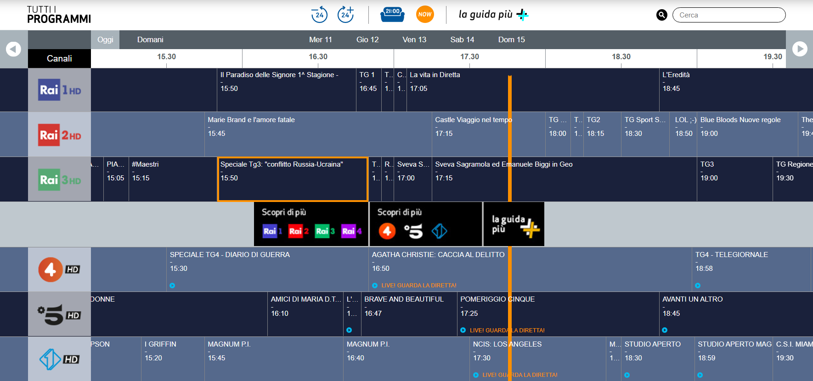Screen dimensions: 813x381
Task: Open Agatha Christie: Caccia al Delitto
Action: [530, 269]
